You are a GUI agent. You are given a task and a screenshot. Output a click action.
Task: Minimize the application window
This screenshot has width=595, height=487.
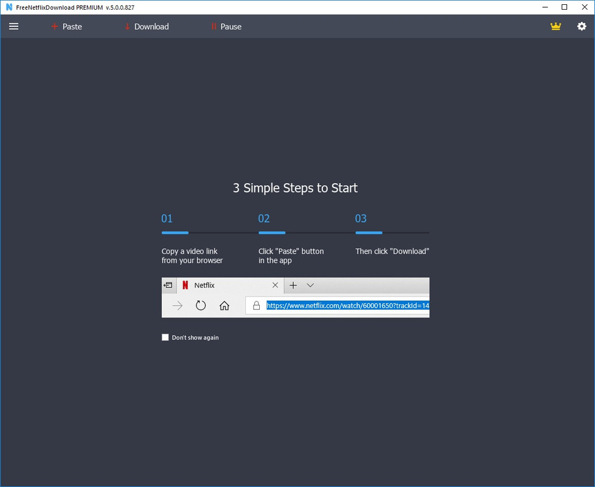tap(545, 7)
